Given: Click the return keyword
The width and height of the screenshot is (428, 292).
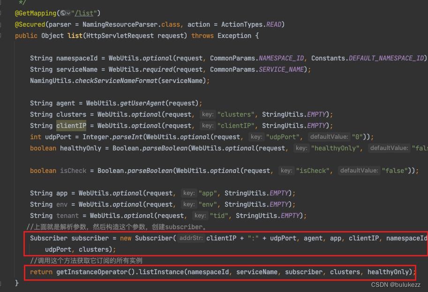Looking at the screenshot, I should 41,272.
